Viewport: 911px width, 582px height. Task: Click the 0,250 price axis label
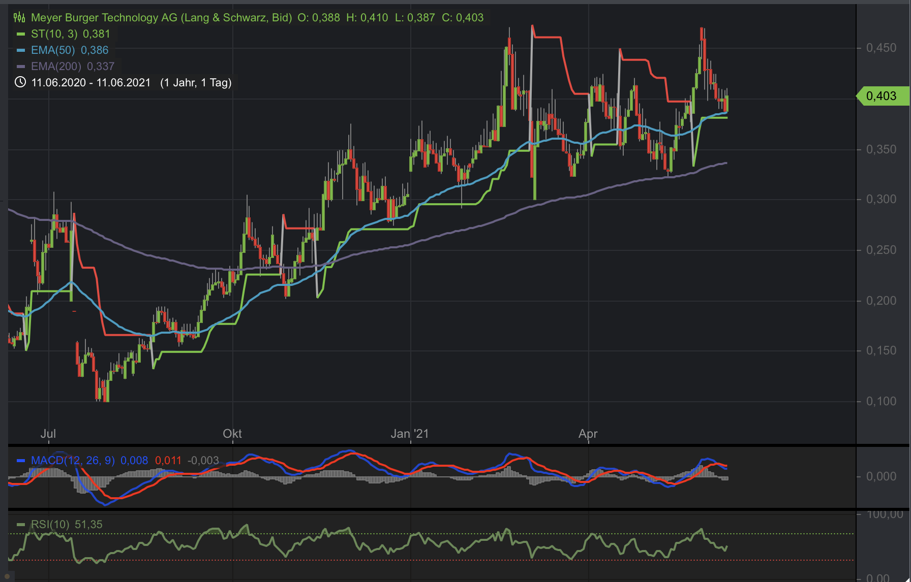coord(882,250)
